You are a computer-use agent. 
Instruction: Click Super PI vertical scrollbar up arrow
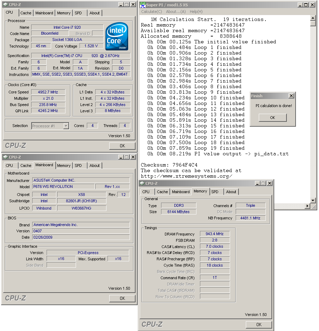(x=313, y=18)
